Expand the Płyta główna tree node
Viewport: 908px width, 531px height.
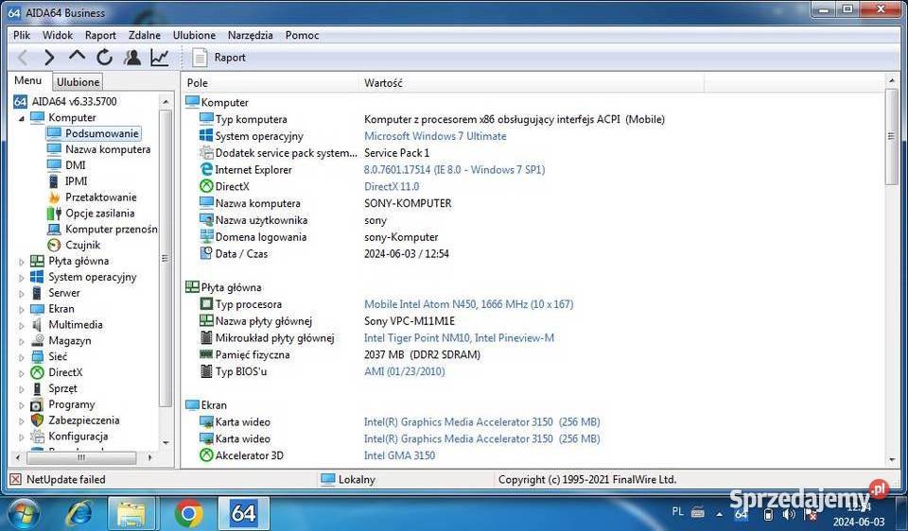pyautogui.click(x=22, y=262)
